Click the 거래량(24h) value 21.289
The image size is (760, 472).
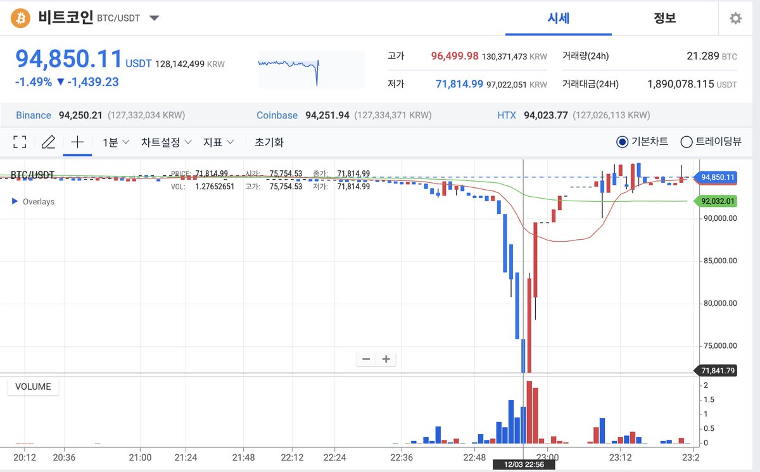point(703,56)
